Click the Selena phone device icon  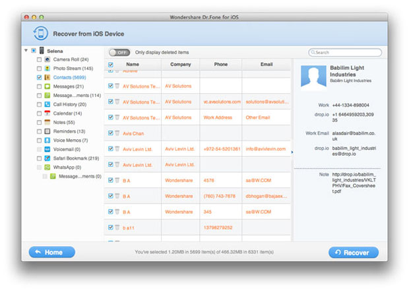click(42, 50)
